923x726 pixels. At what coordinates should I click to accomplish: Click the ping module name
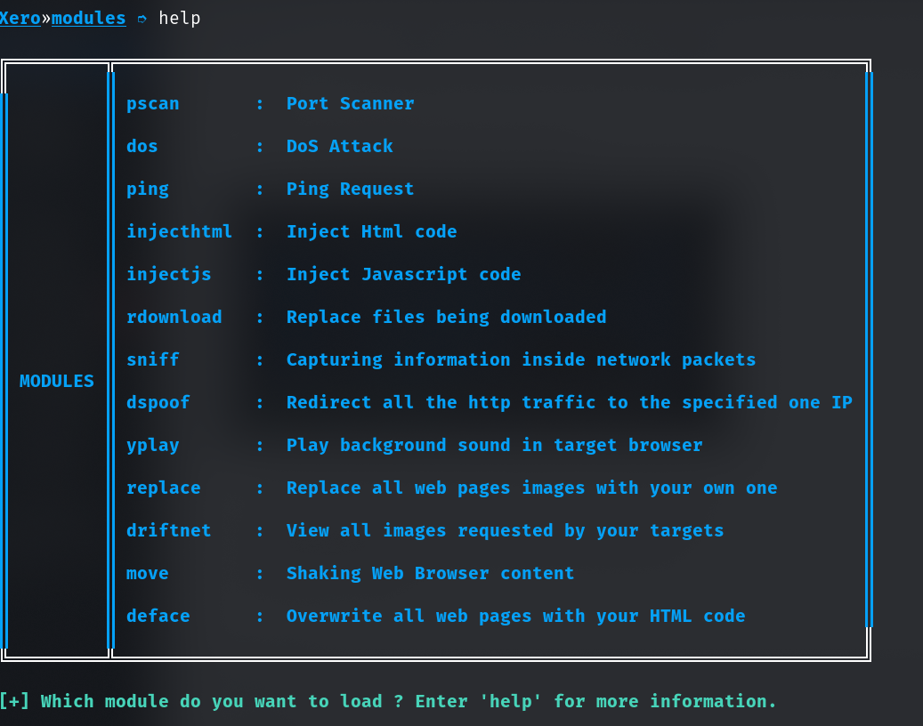[147, 190]
